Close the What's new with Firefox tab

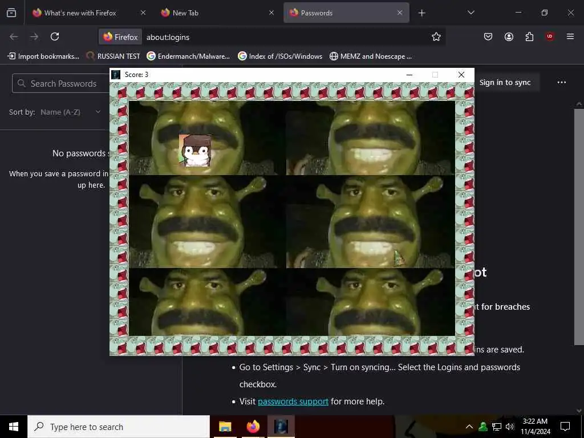pos(143,13)
